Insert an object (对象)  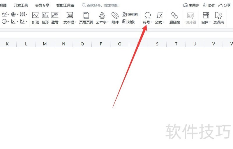pyautogui.click(x=128, y=22)
